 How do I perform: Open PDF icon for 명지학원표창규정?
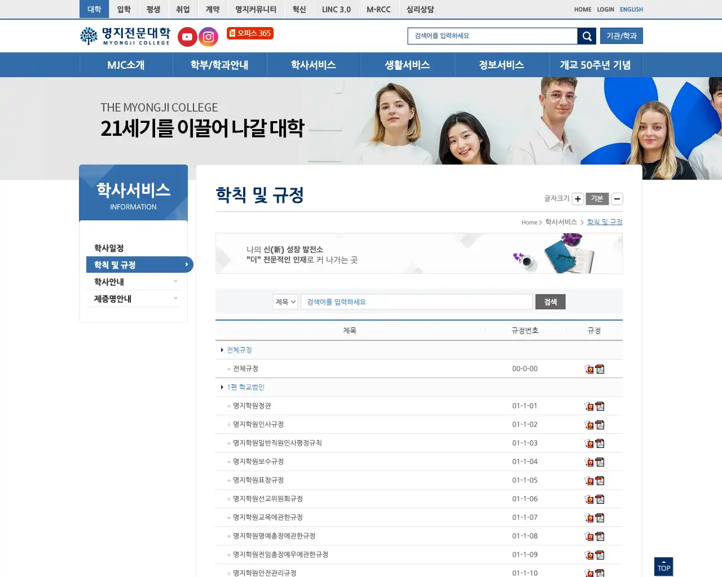pyautogui.click(x=600, y=481)
